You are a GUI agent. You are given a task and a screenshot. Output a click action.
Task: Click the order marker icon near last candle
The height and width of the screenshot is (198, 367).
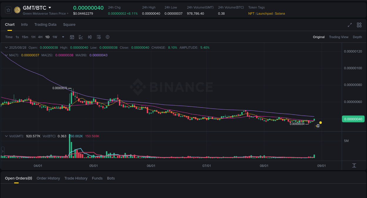point(317,126)
